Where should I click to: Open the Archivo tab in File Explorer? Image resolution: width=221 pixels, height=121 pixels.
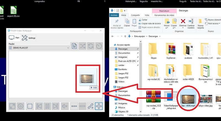[x=114, y=15]
